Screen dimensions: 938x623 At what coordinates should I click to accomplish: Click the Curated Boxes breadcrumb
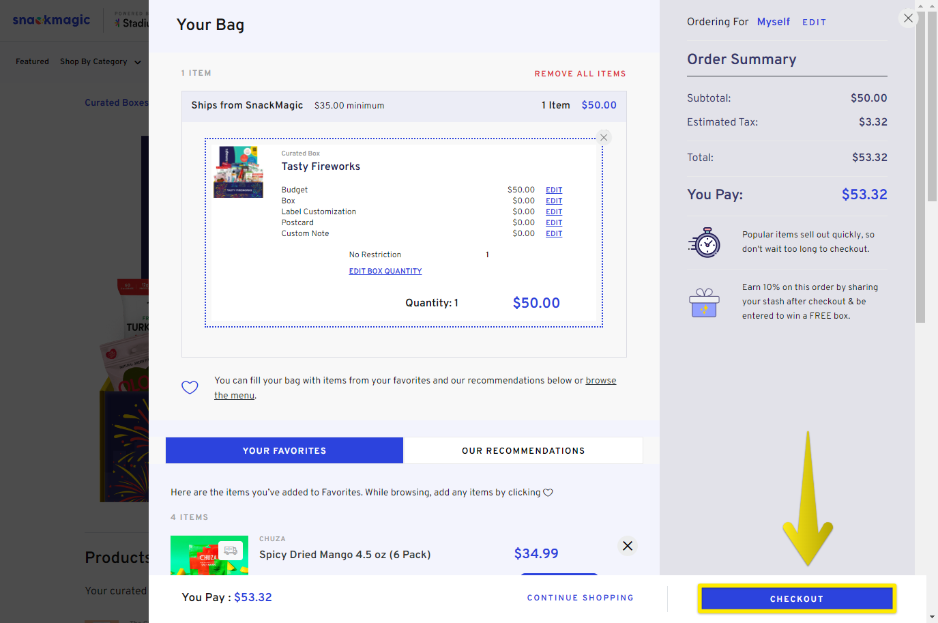pyautogui.click(x=116, y=102)
